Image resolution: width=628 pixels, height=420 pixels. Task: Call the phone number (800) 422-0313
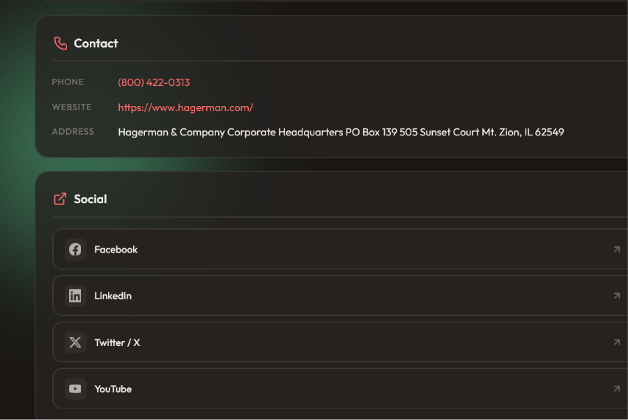pos(154,82)
